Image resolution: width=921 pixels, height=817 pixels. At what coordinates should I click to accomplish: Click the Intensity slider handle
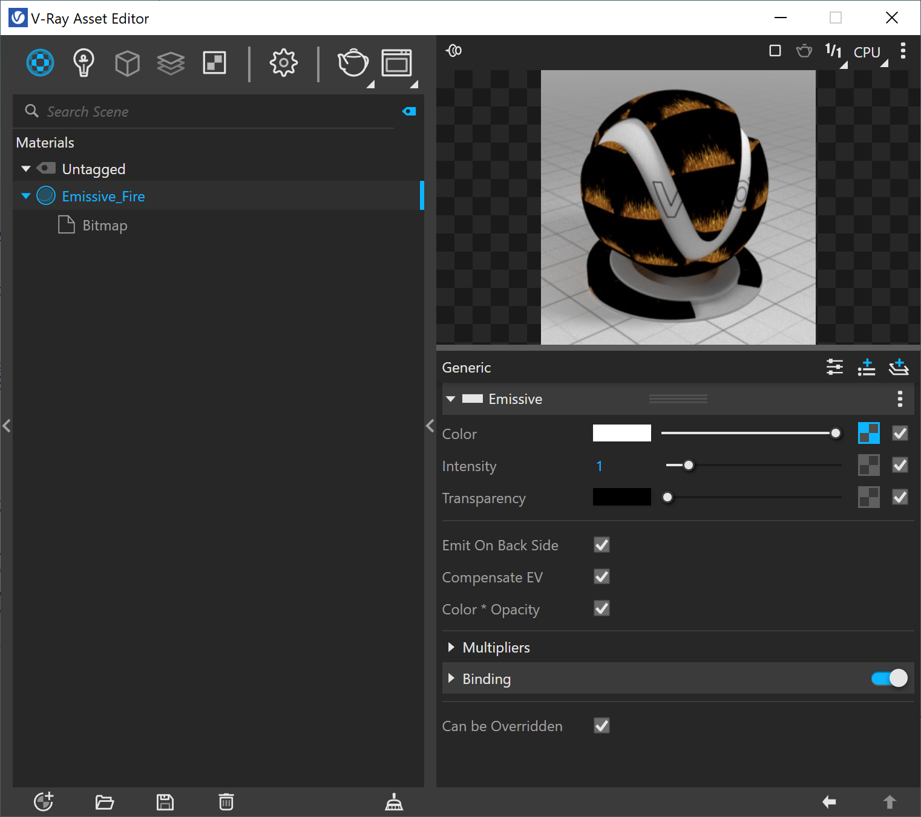[689, 465]
